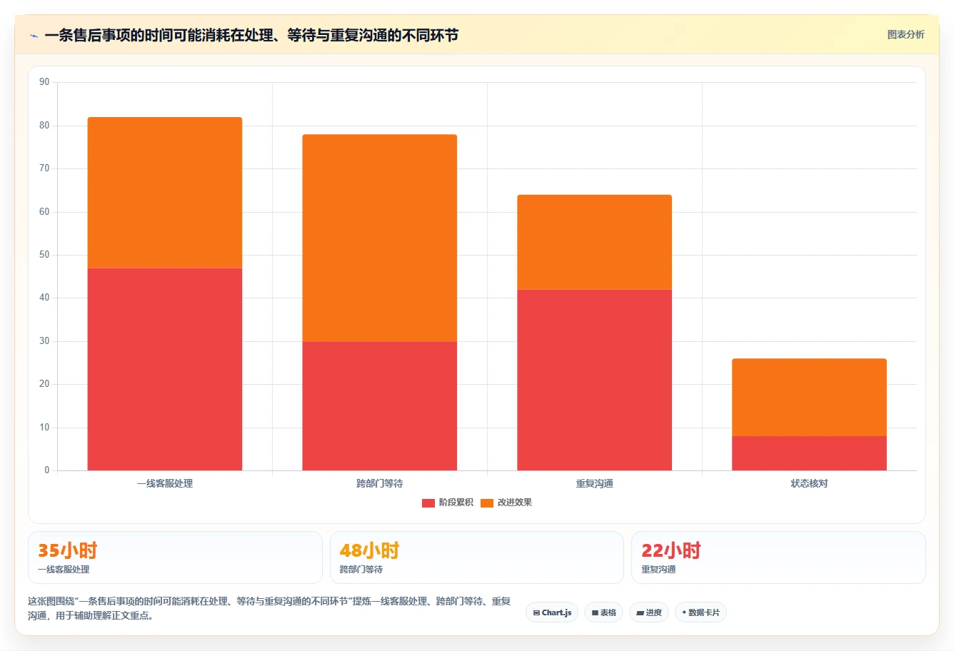
Task: Click the icon inside the 进度 chip
Action: [641, 612]
